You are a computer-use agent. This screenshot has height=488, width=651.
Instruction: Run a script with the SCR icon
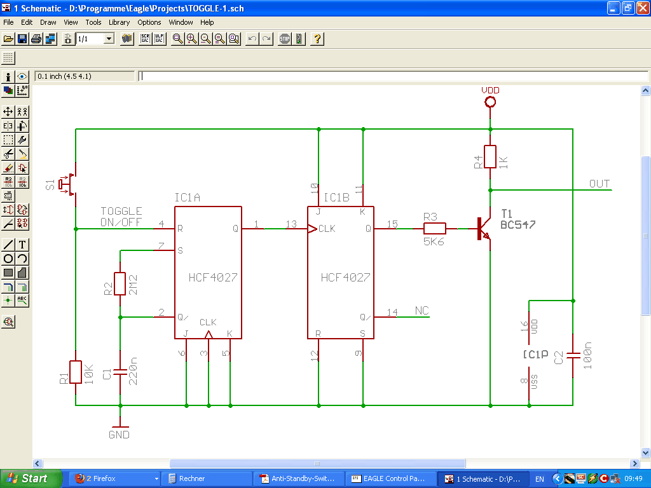tap(145, 39)
